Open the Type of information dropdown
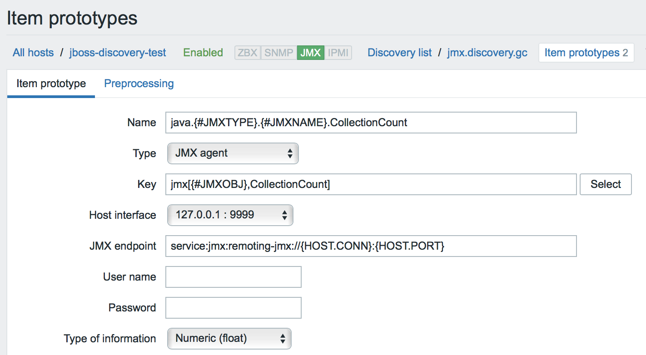 229,338
